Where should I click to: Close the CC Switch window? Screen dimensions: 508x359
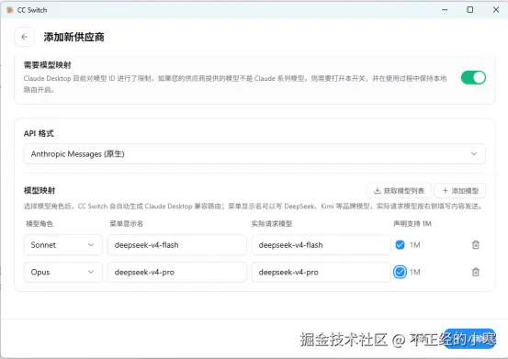tap(496, 10)
